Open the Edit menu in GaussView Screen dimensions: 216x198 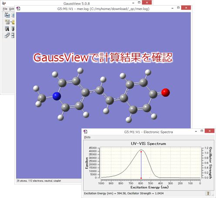(x=12, y=9)
